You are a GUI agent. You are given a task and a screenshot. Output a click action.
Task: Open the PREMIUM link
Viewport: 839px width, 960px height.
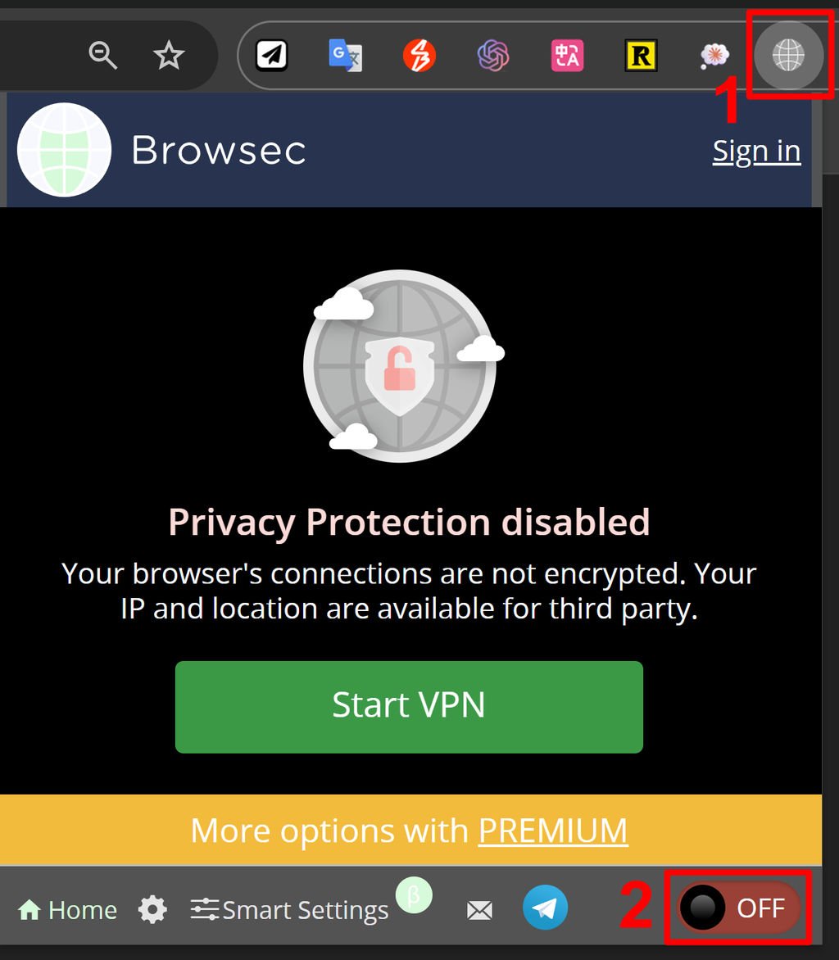553,831
